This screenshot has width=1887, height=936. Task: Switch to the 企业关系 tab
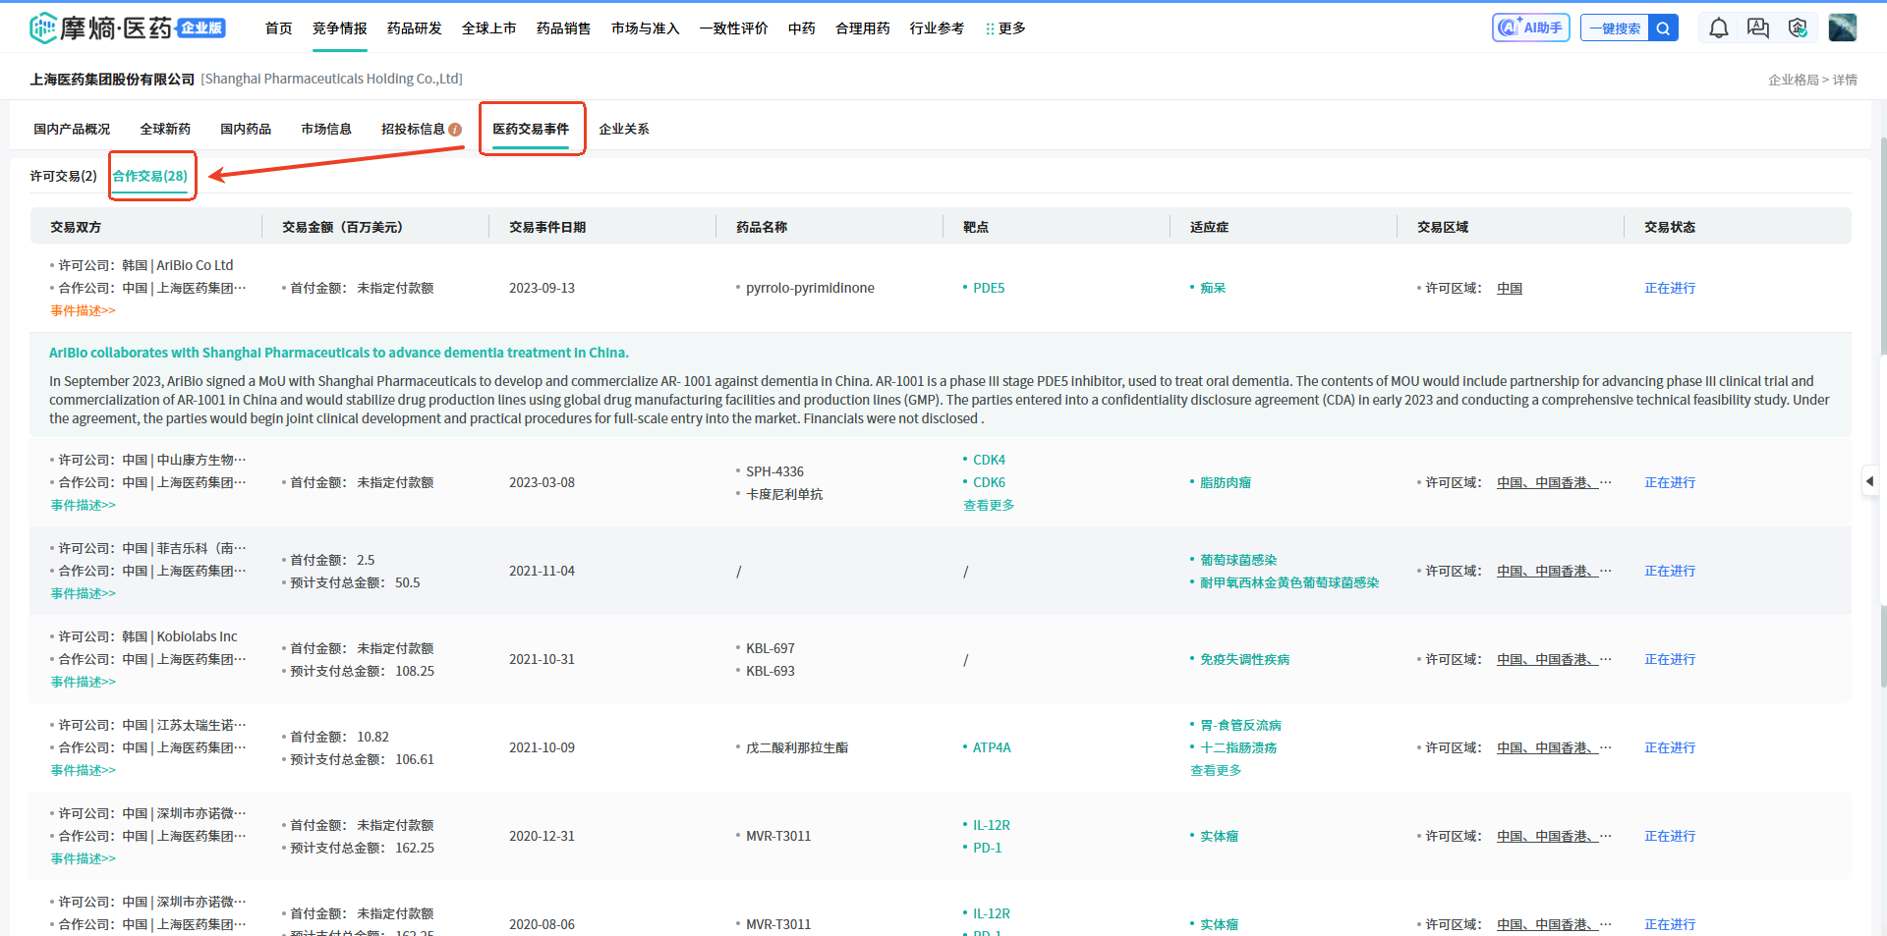coord(624,129)
